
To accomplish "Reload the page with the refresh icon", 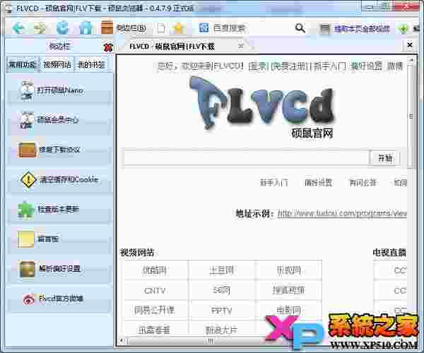I will pyautogui.click(x=62, y=28).
